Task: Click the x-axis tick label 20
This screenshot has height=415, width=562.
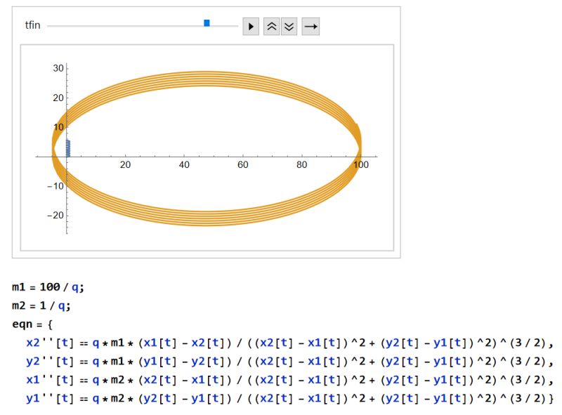Action: [x=125, y=165]
